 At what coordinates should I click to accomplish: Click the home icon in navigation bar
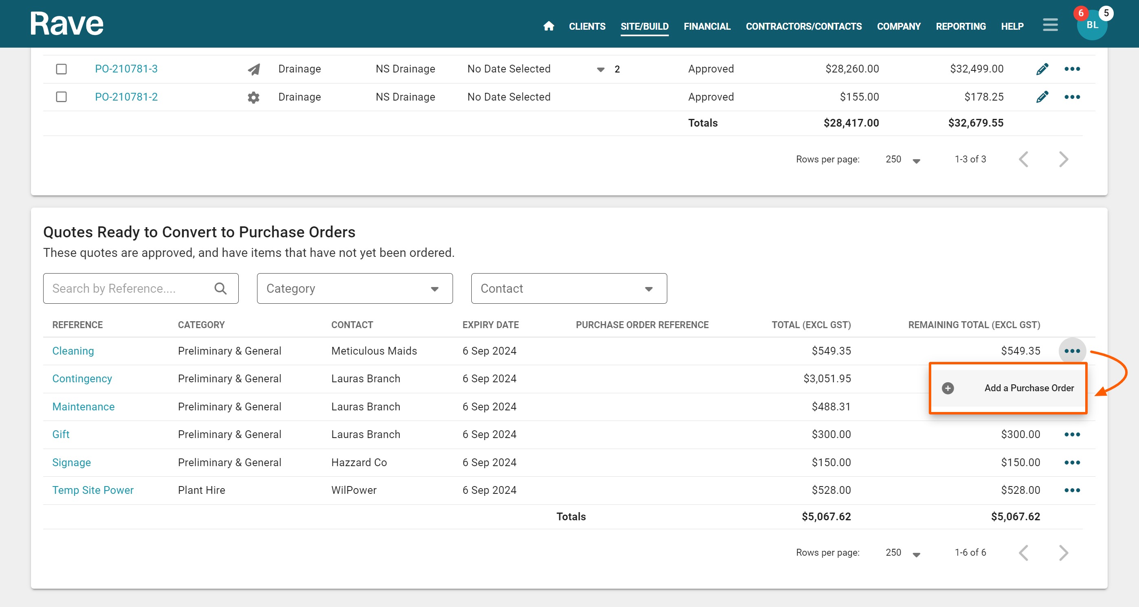[548, 26]
